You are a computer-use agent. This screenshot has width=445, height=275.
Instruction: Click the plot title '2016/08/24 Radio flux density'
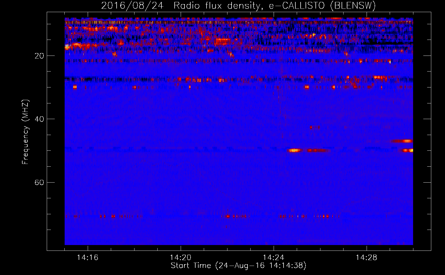tap(181, 6)
